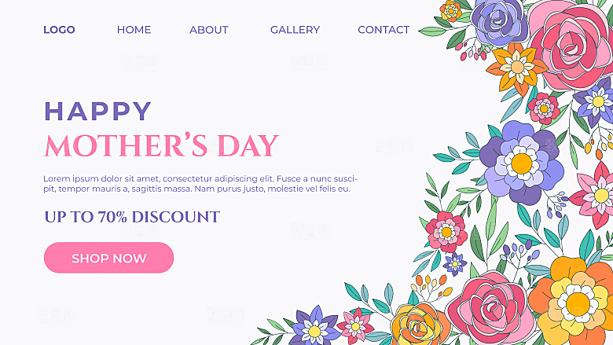Click the tiny purple flower below pink blossom
The width and height of the screenshot is (613, 345).
455,264
